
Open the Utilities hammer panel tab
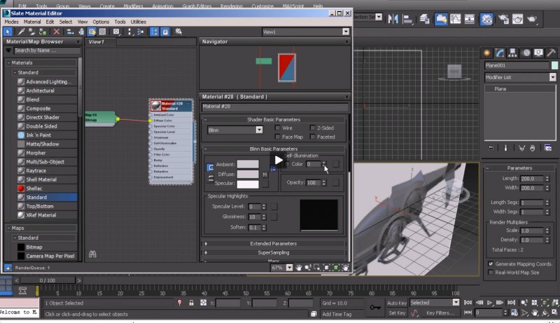click(551, 53)
